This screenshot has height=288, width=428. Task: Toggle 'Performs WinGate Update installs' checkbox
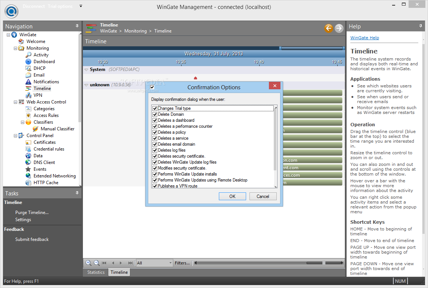tap(155, 174)
